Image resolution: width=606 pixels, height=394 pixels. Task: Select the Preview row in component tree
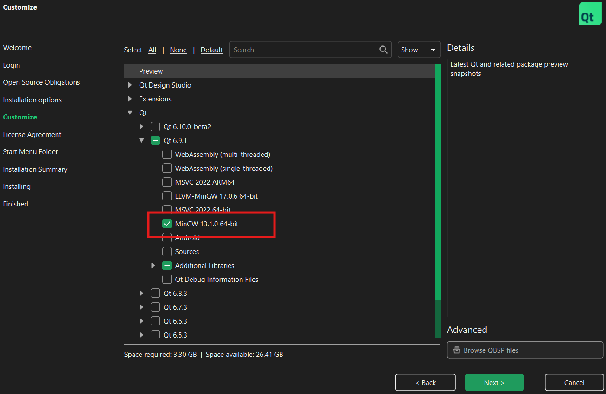pos(279,71)
